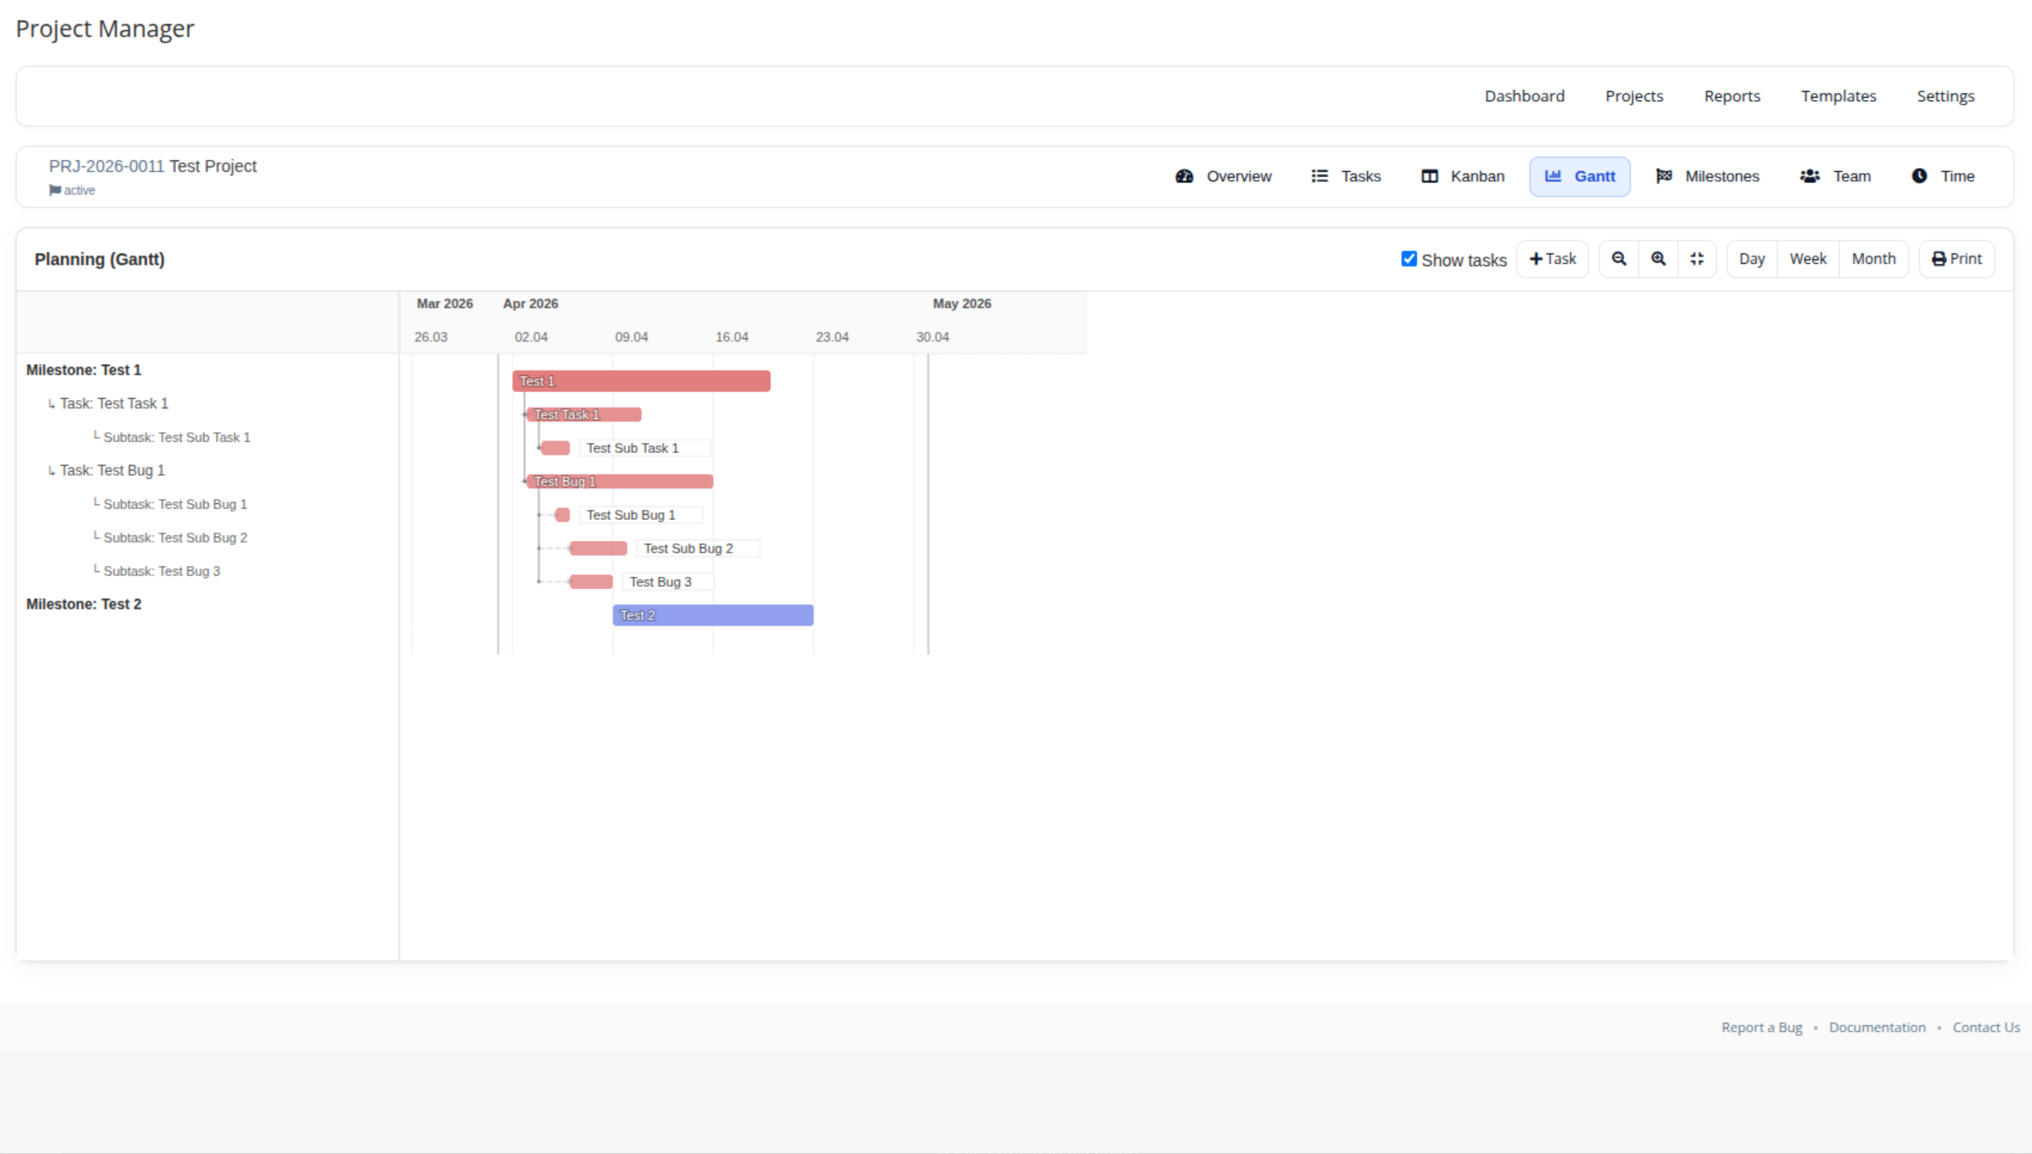Select Task: Test Bug 1 row

[112, 471]
